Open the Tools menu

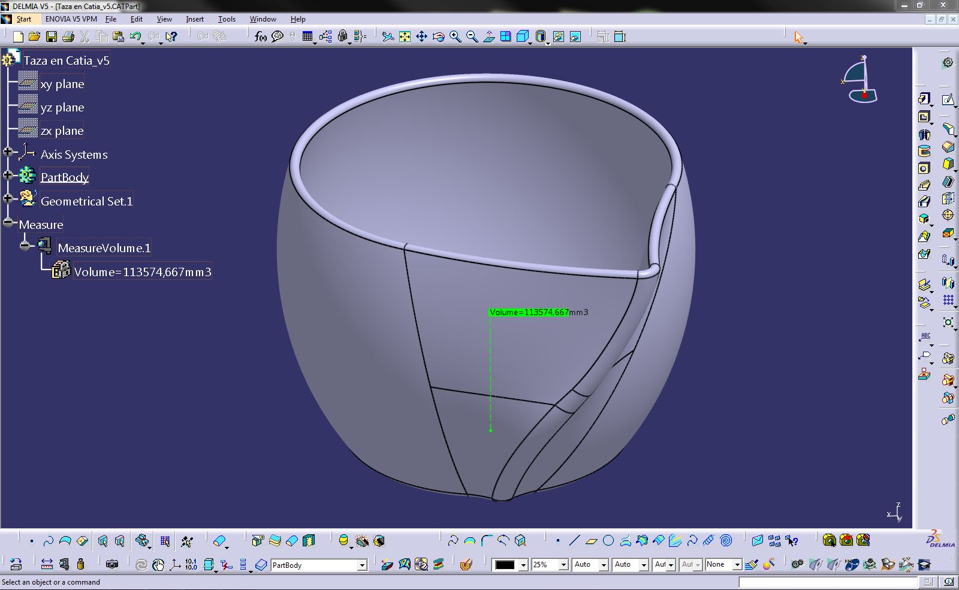227,19
